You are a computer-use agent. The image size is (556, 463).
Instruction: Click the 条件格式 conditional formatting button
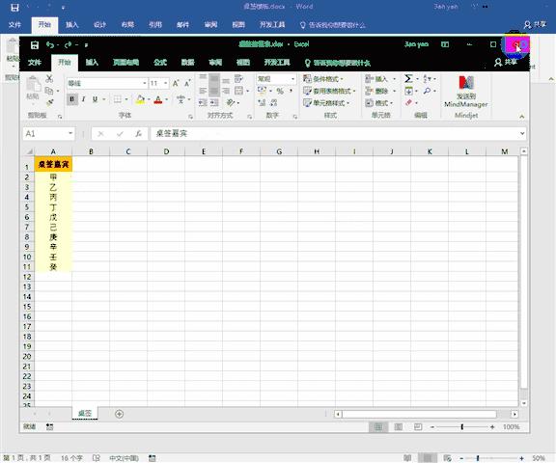point(323,79)
